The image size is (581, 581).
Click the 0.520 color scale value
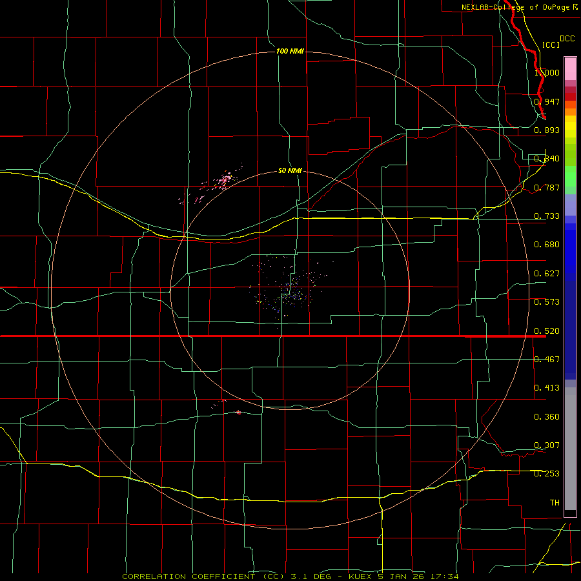[x=547, y=331]
